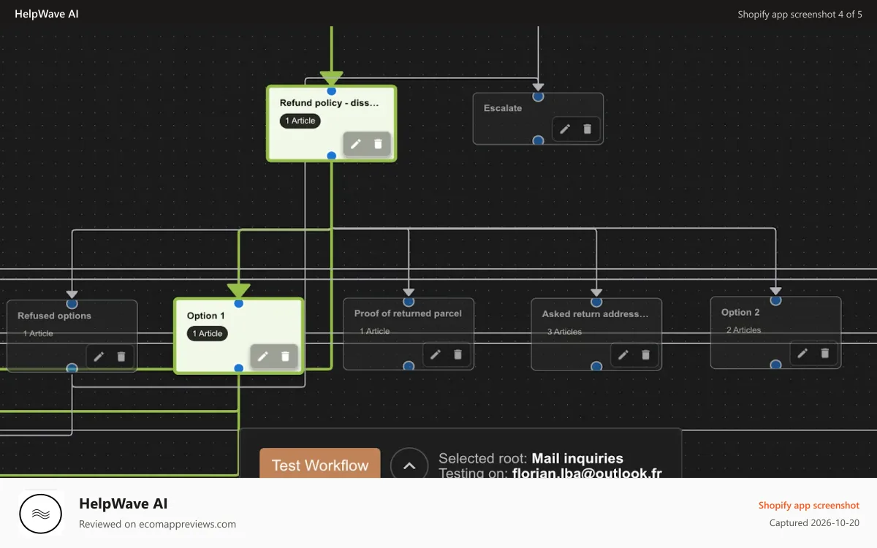Delete the Option 2 node
Viewport: 877px width, 548px height.
[x=824, y=353]
